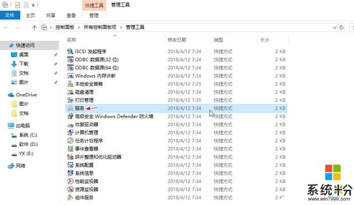Open pinned 文档 under quick access
Screen dimensions: 354x205
pyautogui.click(x=24, y=73)
